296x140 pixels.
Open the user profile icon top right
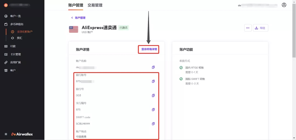[284, 5]
